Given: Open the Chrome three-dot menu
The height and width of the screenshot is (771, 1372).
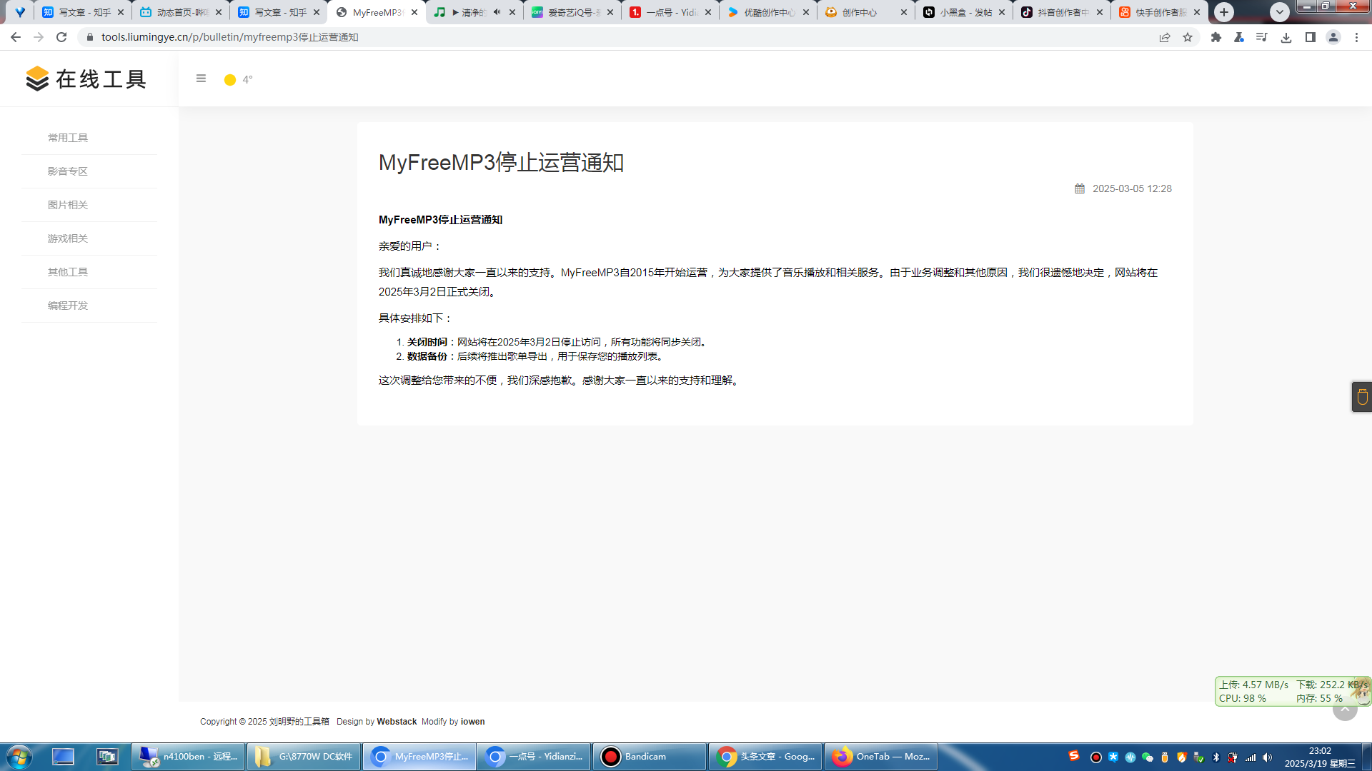Looking at the screenshot, I should pos(1356,37).
